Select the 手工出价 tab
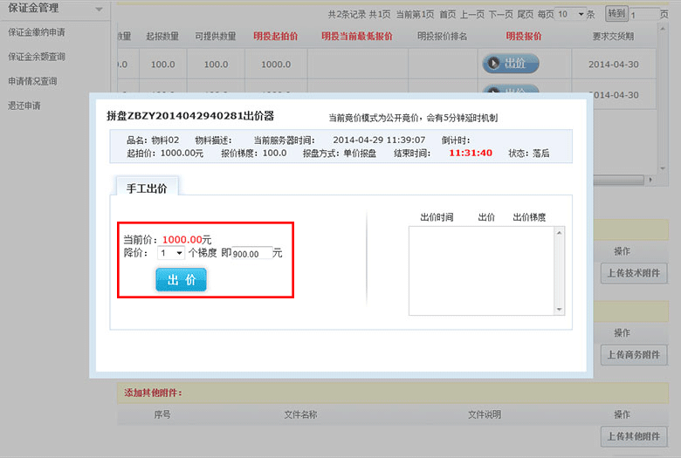 tap(147, 188)
